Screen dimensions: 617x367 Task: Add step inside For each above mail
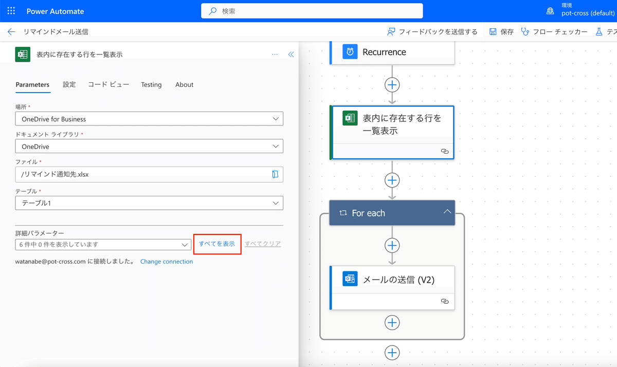point(392,246)
